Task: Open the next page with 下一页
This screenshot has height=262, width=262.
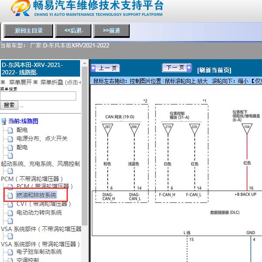Action: (177, 67)
